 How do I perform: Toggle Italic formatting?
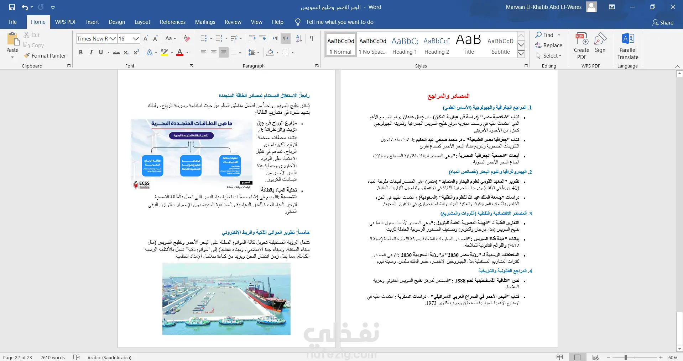pos(91,52)
